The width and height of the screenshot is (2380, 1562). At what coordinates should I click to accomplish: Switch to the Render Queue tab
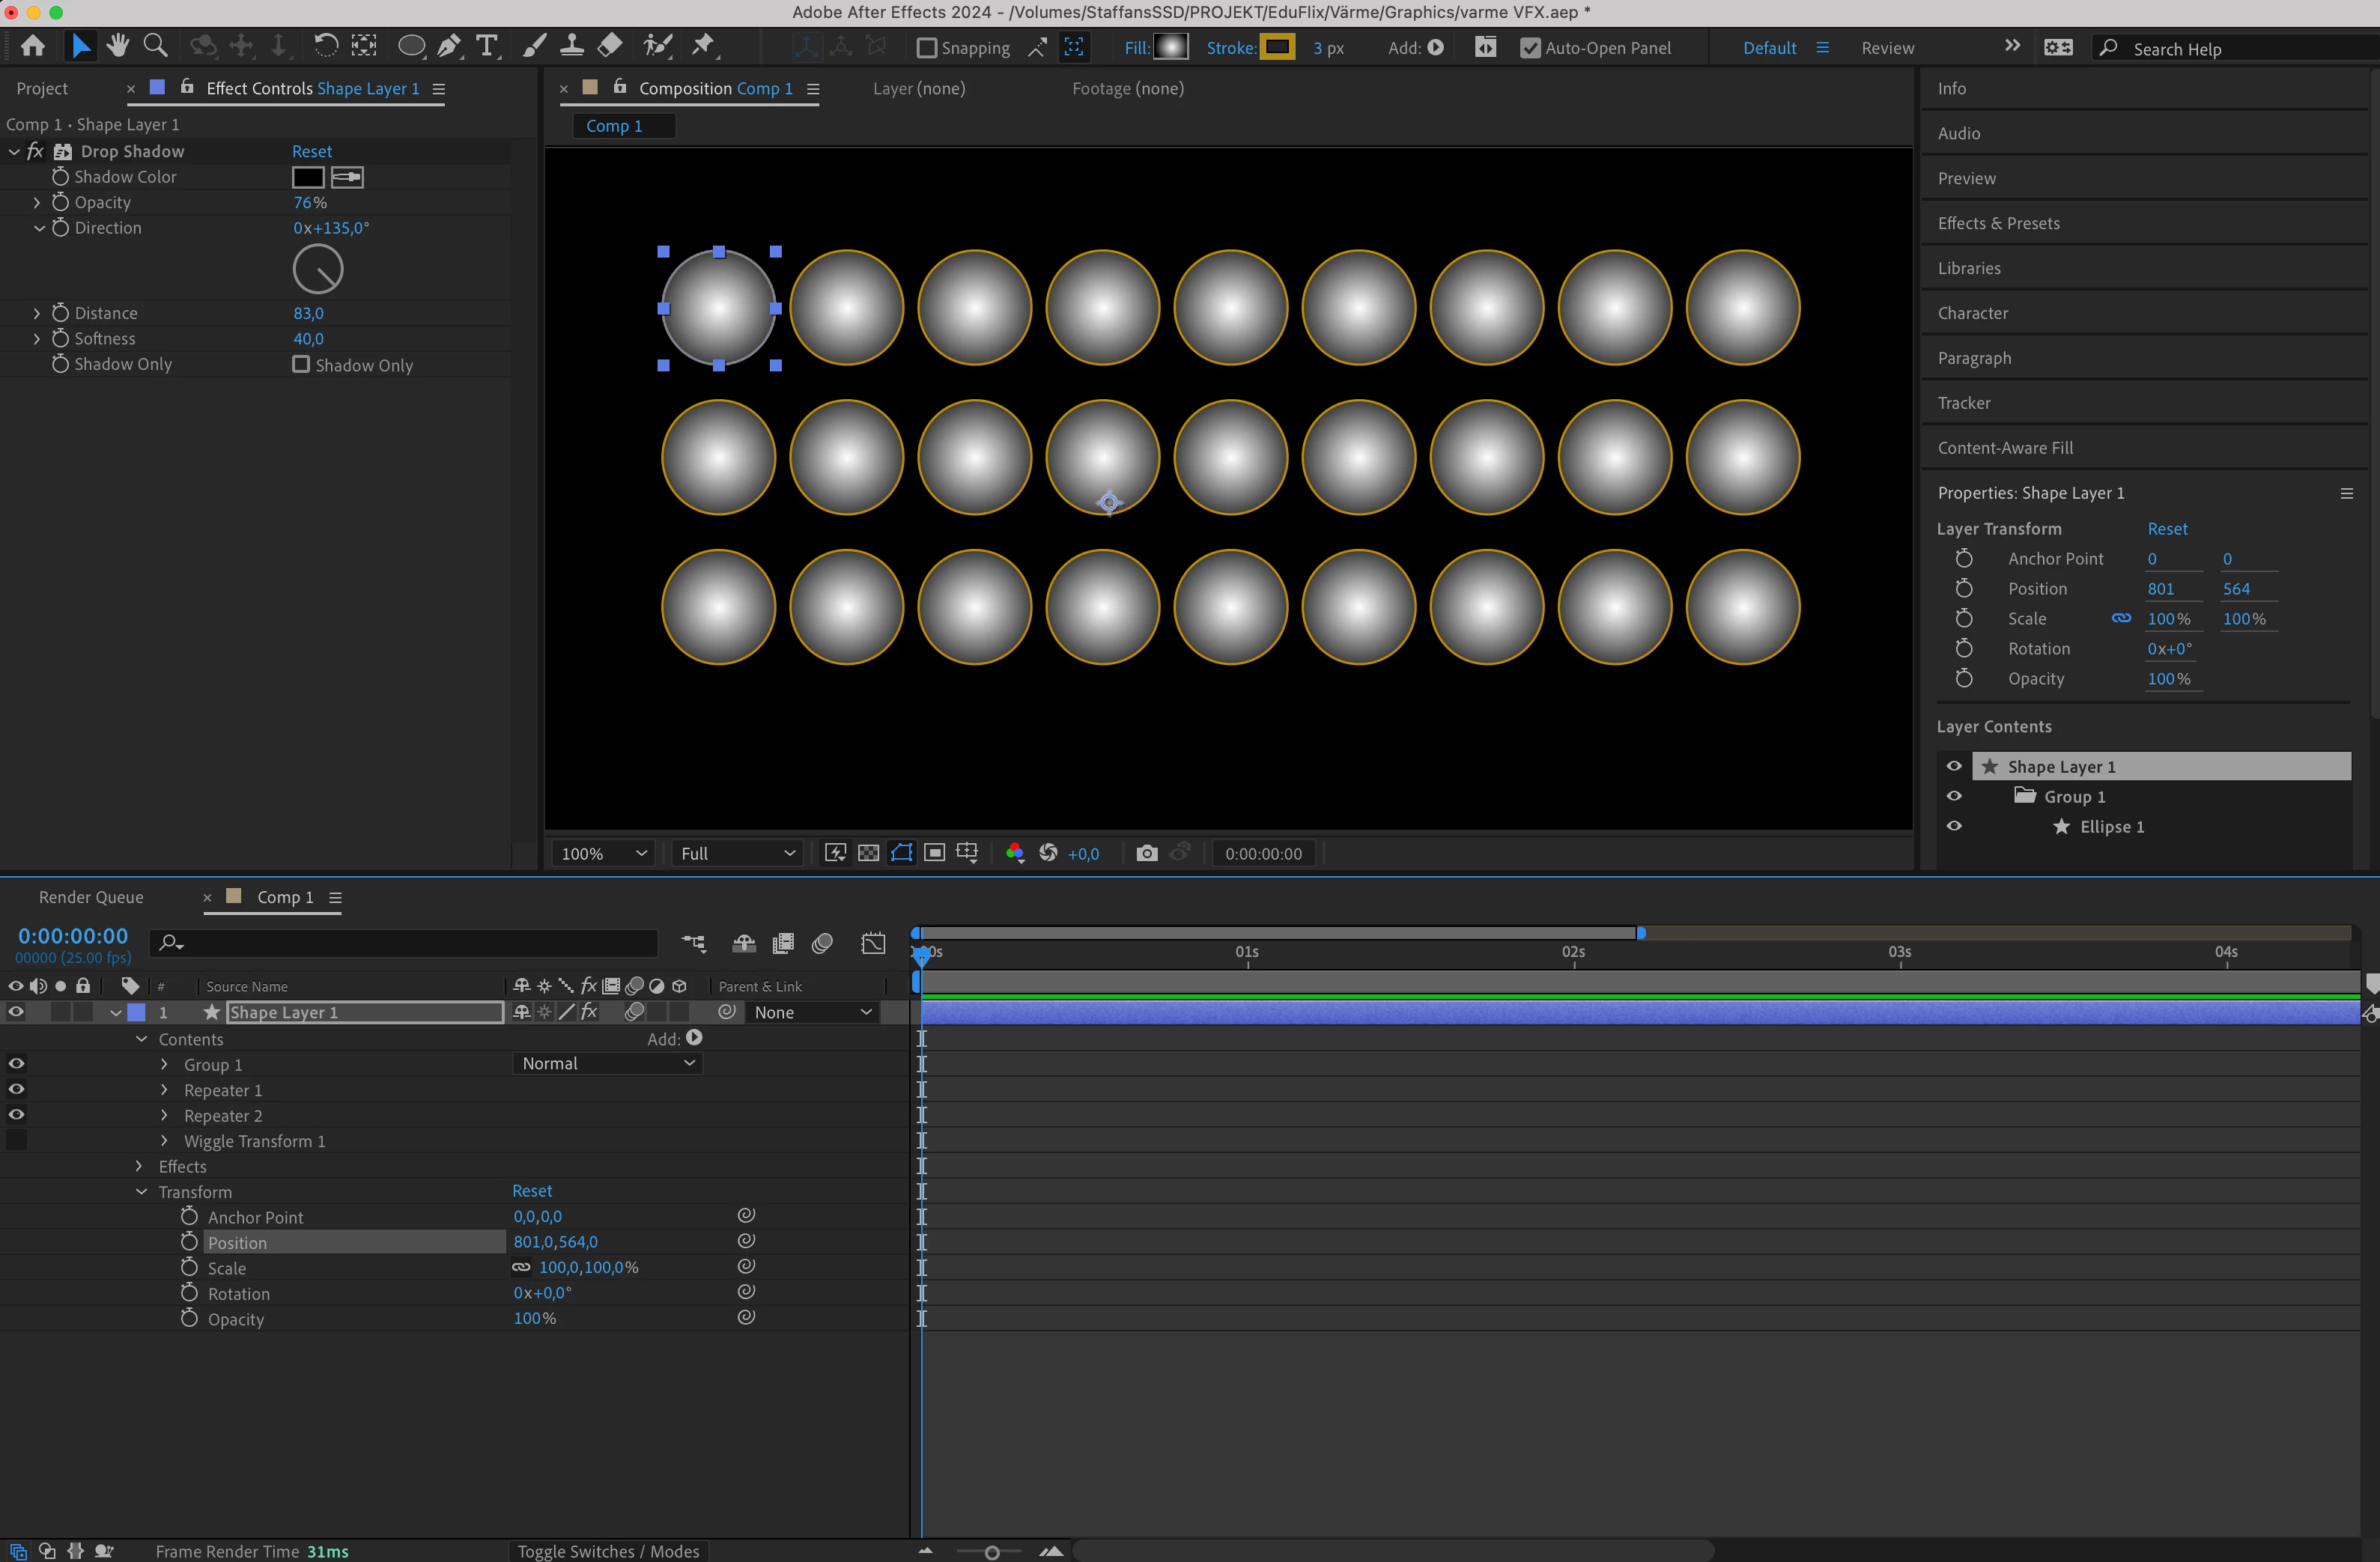coord(91,897)
